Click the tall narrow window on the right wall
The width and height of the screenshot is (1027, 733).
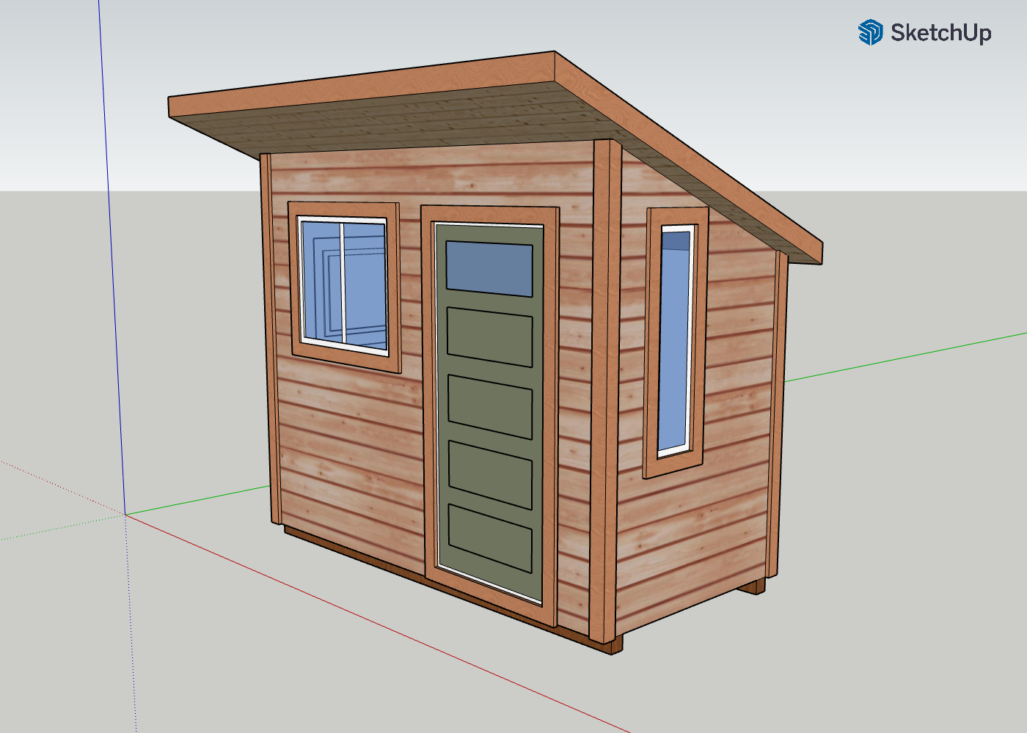[675, 337]
